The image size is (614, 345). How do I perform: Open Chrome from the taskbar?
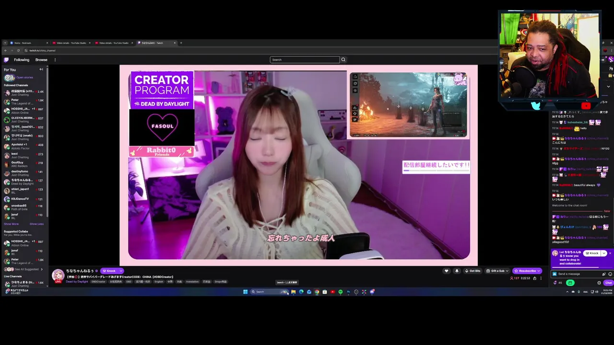[x=317, y=292]
